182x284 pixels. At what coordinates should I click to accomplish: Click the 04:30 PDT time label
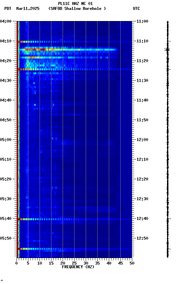6,81
